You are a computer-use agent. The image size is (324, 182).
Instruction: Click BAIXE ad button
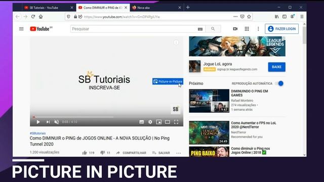coord(277,67)
